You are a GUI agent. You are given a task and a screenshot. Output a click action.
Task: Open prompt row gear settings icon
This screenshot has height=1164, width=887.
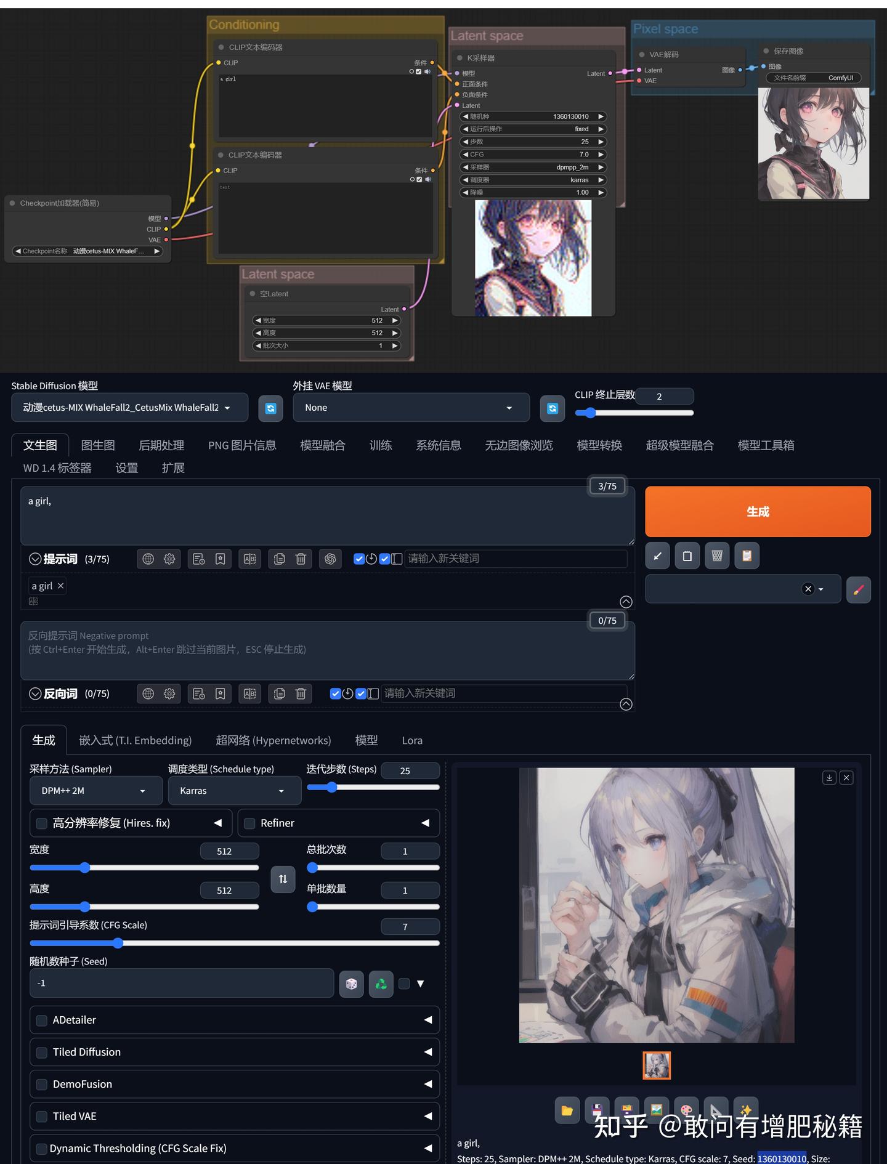pos(169,559)
